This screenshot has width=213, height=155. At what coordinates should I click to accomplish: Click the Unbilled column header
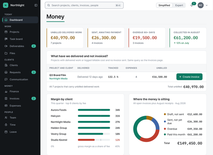(161, 68)
